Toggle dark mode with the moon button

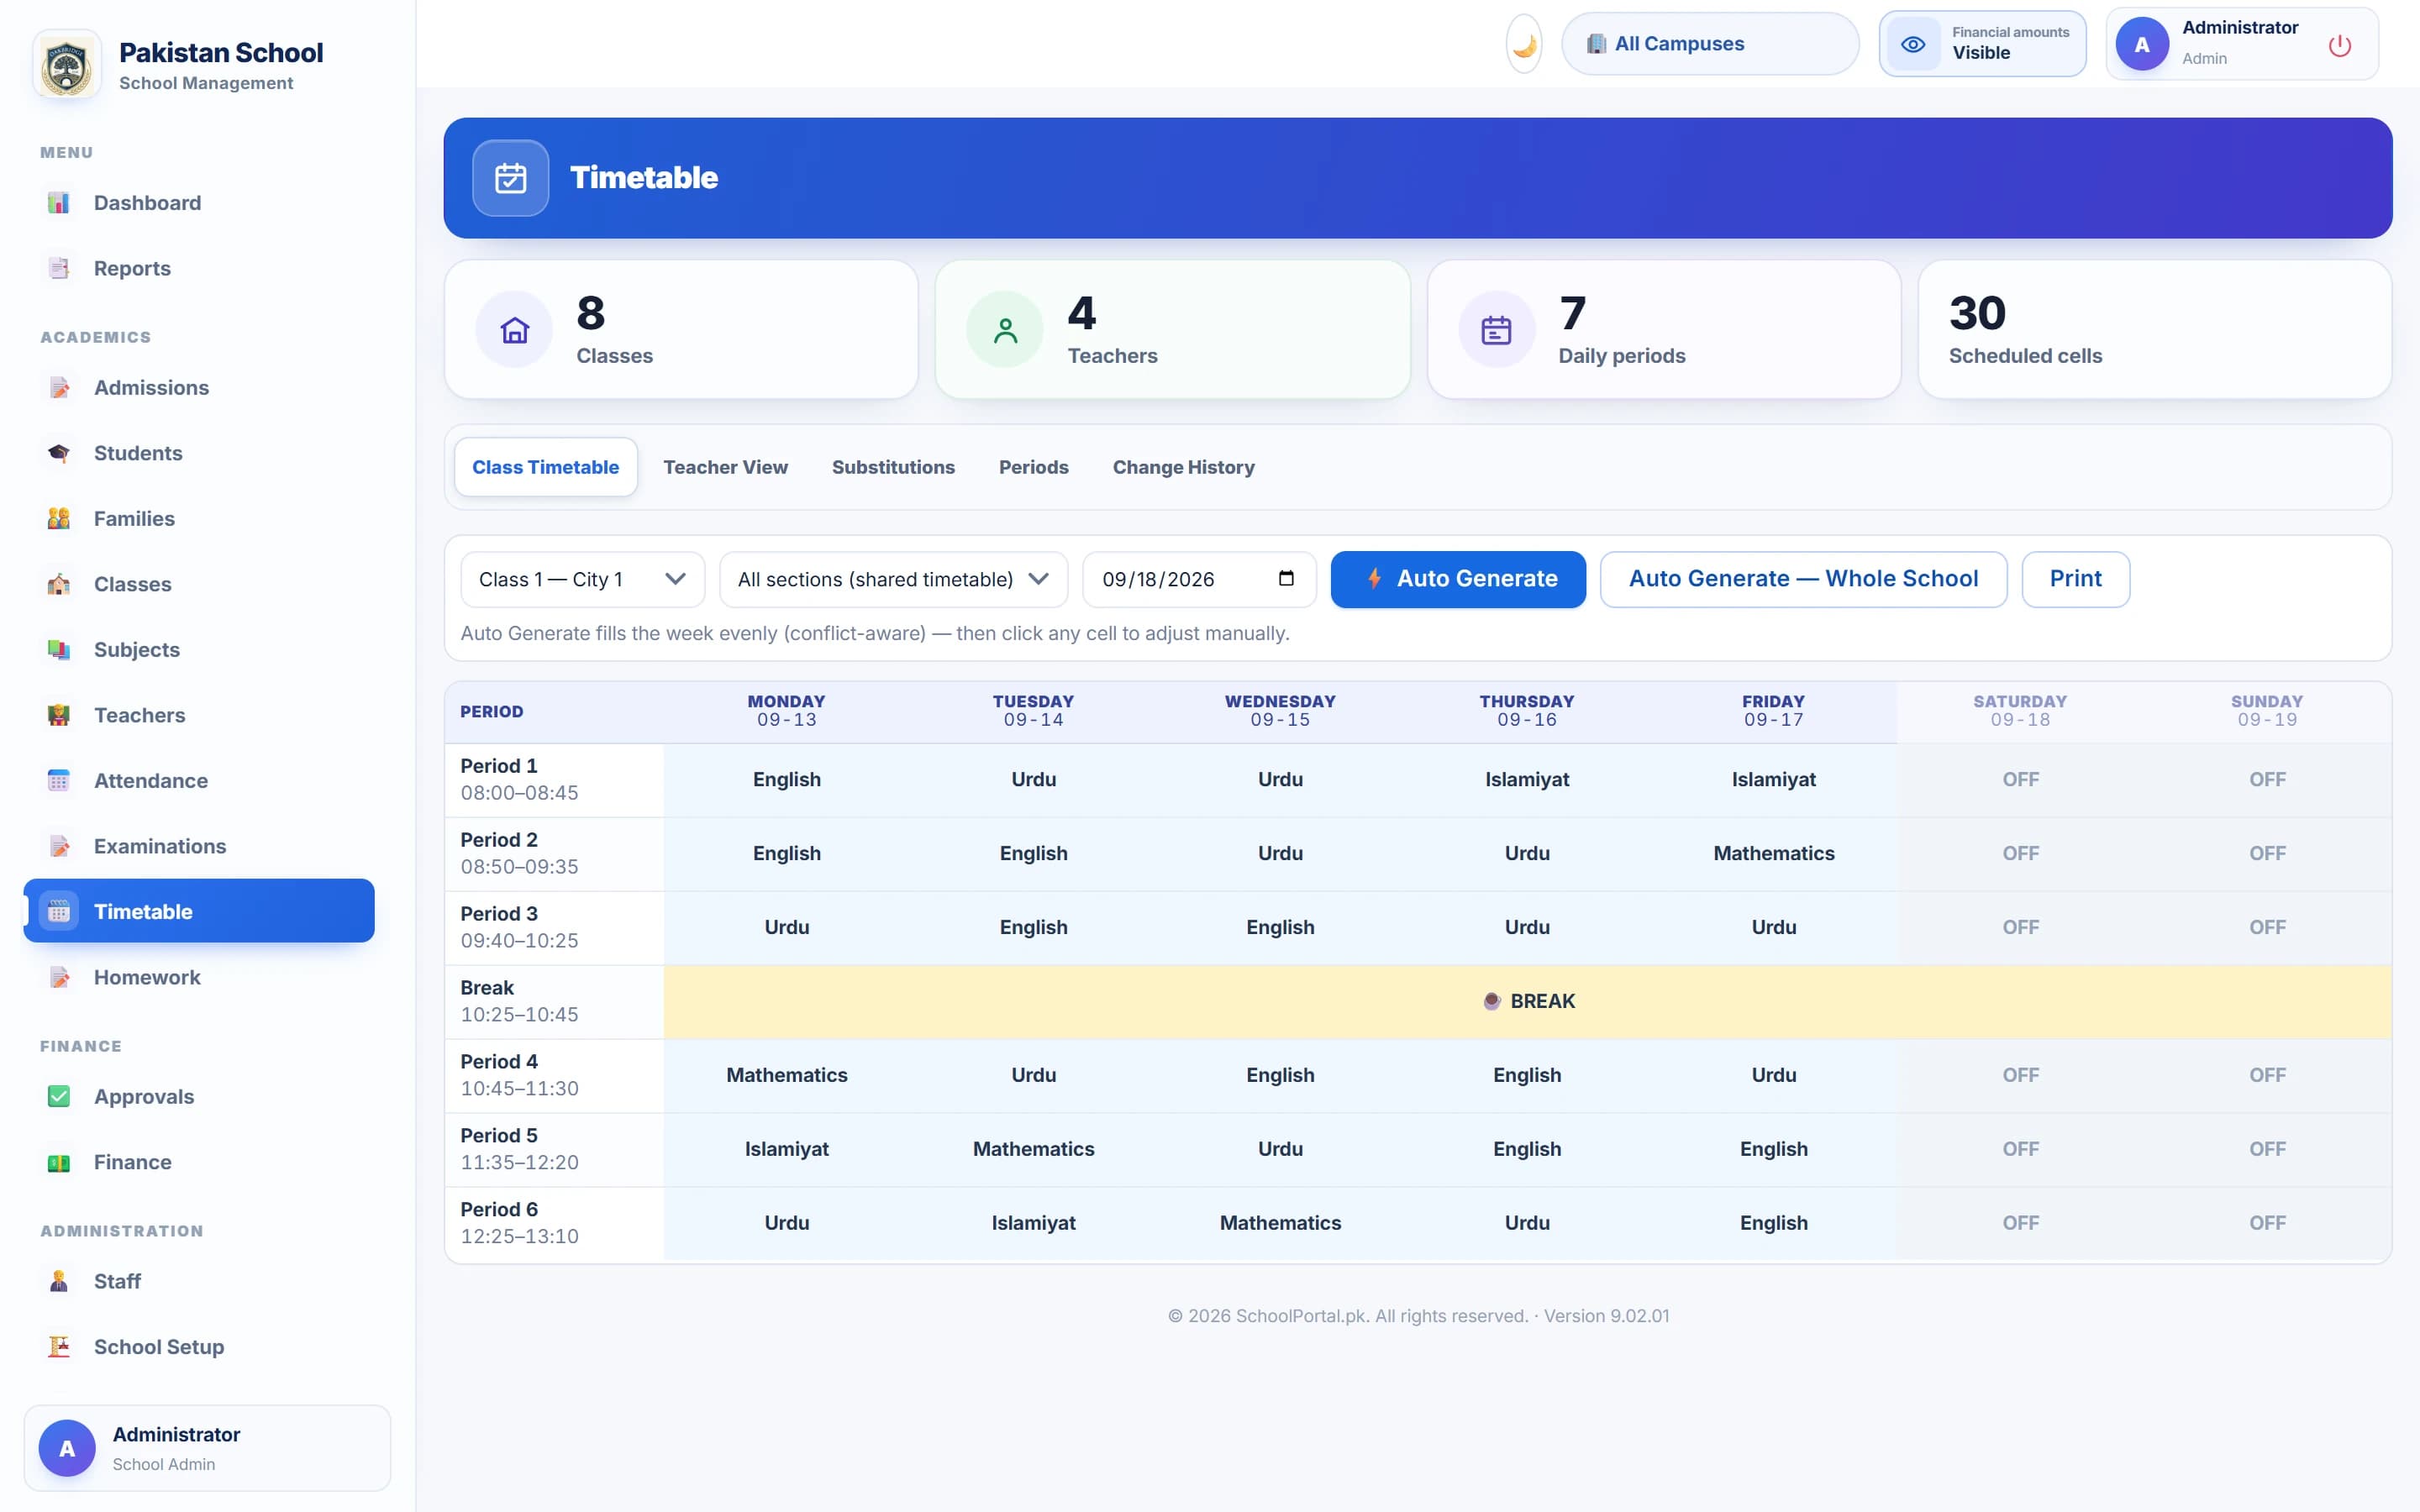tap(1524, 44)
